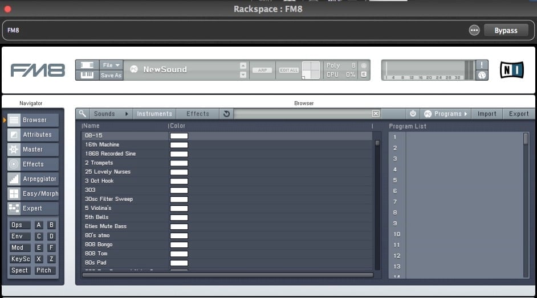This screenshot has height=298, width=537.
Task: Select previous preset with up arrow
Action: pyautogui.click(x=243, y=65)
